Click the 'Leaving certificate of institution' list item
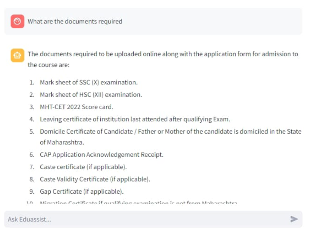This screenshot has height=238, width=316. tap(135, 119)
